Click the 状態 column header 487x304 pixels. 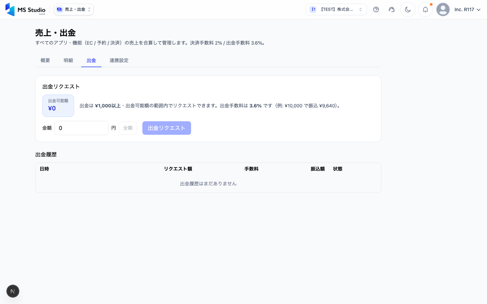pos(338,169)
